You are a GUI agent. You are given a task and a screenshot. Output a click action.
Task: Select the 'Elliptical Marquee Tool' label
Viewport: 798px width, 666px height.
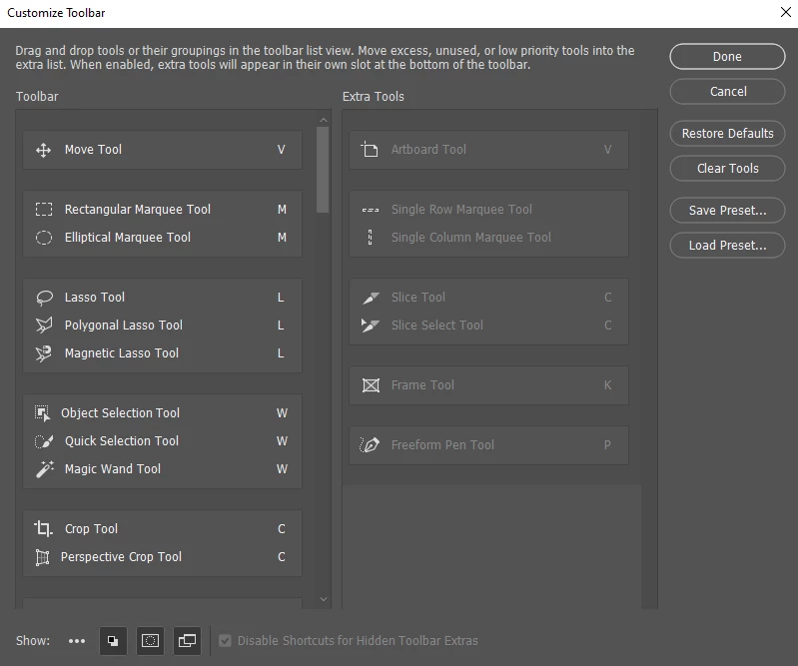tap(127, 238)
